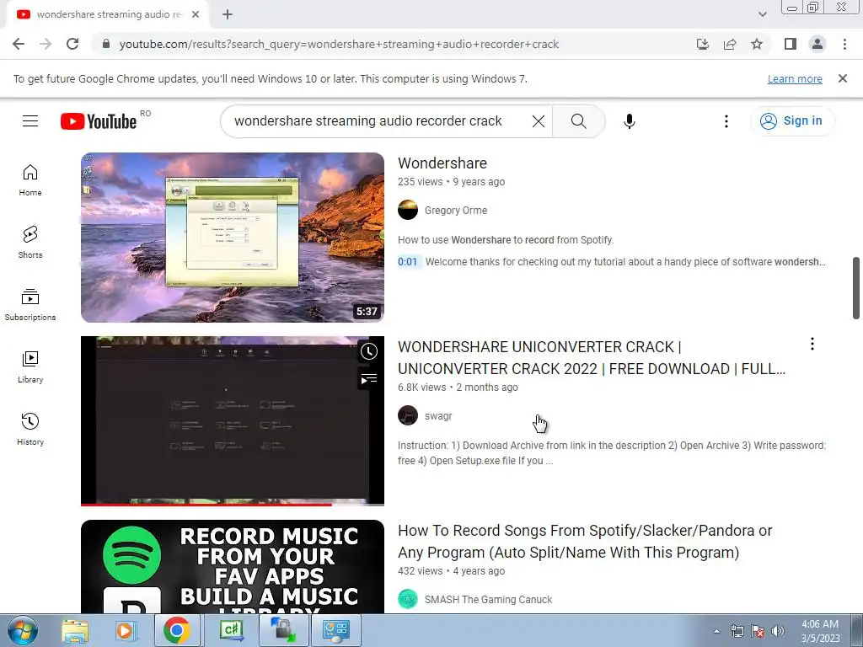Open Chrome tab search dropdown arrow

(762, 14)
